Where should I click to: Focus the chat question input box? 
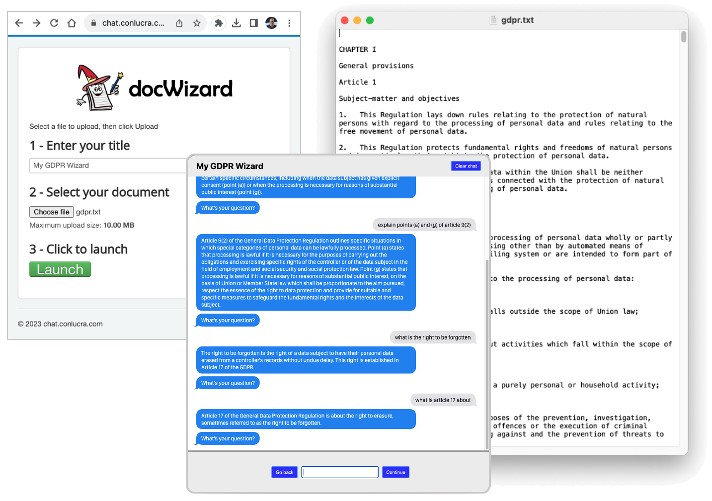tap(340, 472)
